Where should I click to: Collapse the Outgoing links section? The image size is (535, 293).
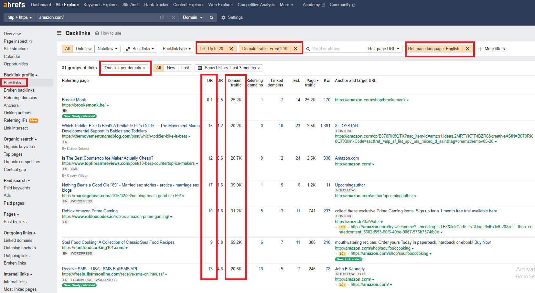20,233
